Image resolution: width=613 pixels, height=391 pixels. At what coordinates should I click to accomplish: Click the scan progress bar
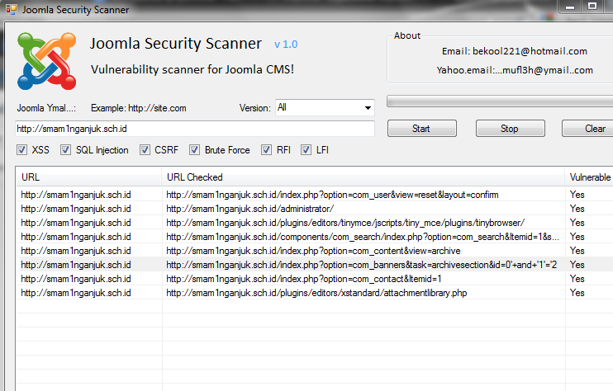tap(499, 102)
